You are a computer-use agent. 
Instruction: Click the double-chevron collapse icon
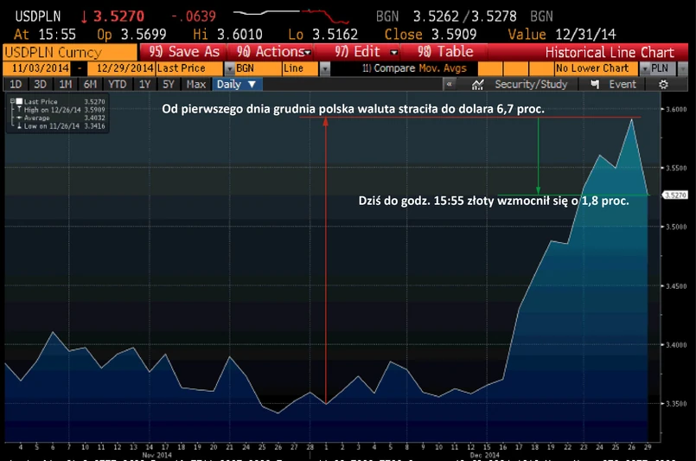[x=450, y=84]
